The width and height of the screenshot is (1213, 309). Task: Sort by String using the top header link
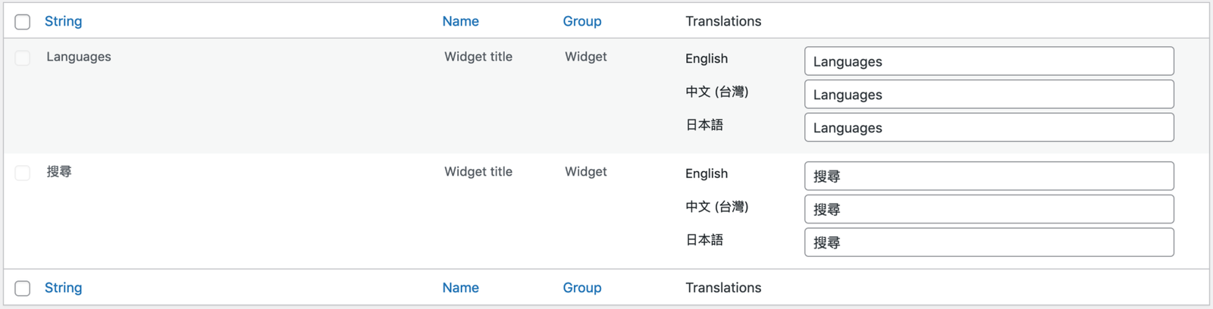(x=63, y=21)
